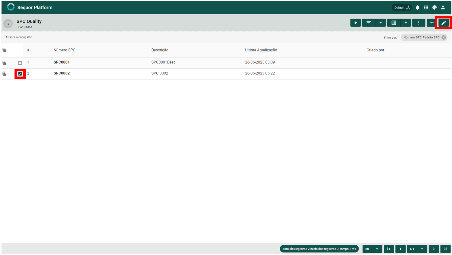Image resolution: width=452 pixels, height=255 pixels.
Task: Click the SPC0001Desc description cell
Action: click(x=163, y=62)
